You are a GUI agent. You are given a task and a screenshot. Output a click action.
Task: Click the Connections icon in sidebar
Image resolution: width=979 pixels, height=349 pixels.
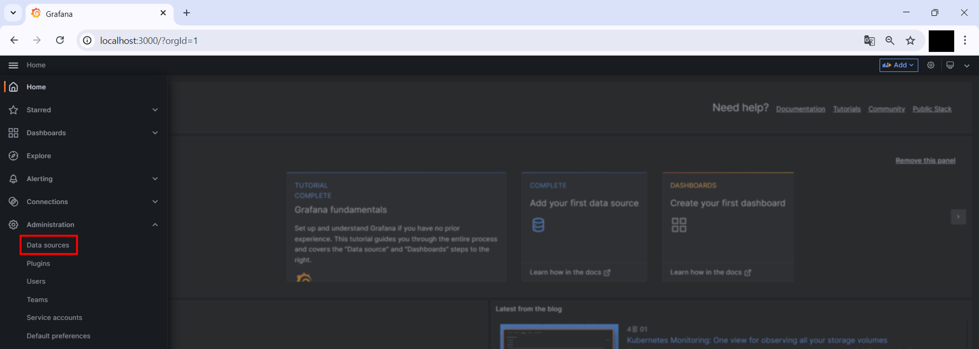tap(13, 201)
